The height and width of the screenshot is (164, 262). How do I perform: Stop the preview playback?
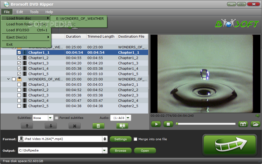point(168,124)
